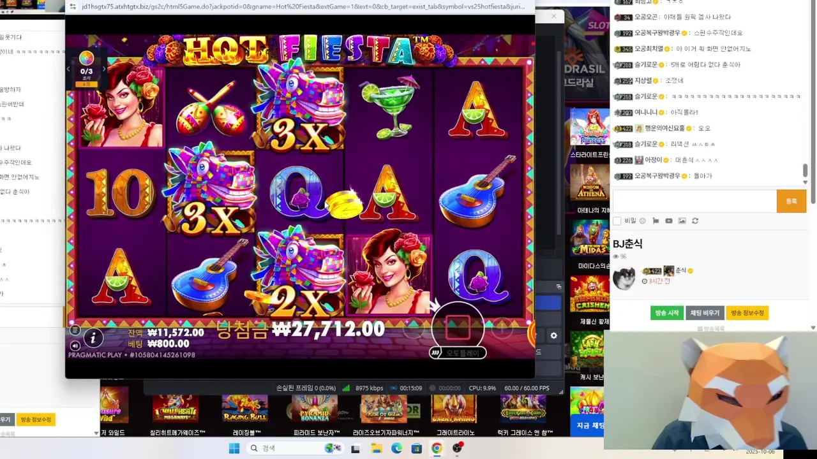Click the chat scrollbar thumb
The image size is (817, 459).
[805, 171]
